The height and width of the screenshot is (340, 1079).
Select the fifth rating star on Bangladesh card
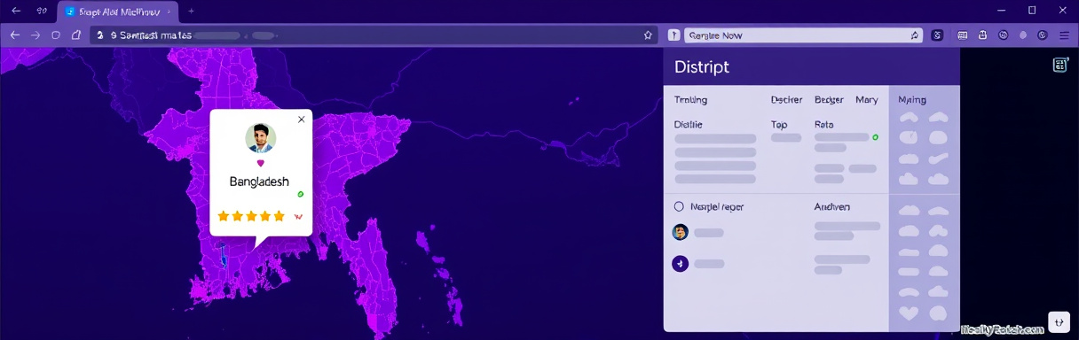(279, 216)
